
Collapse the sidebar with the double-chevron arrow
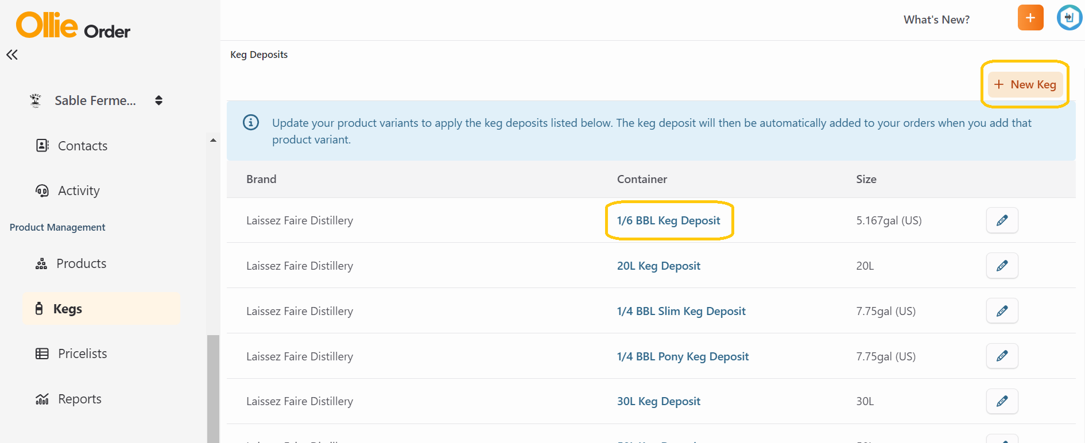(x=11, y=55)
